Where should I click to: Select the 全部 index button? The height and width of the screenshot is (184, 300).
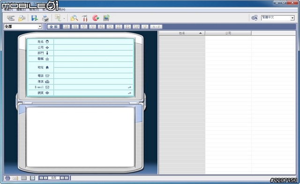click(x=53, y=27)
